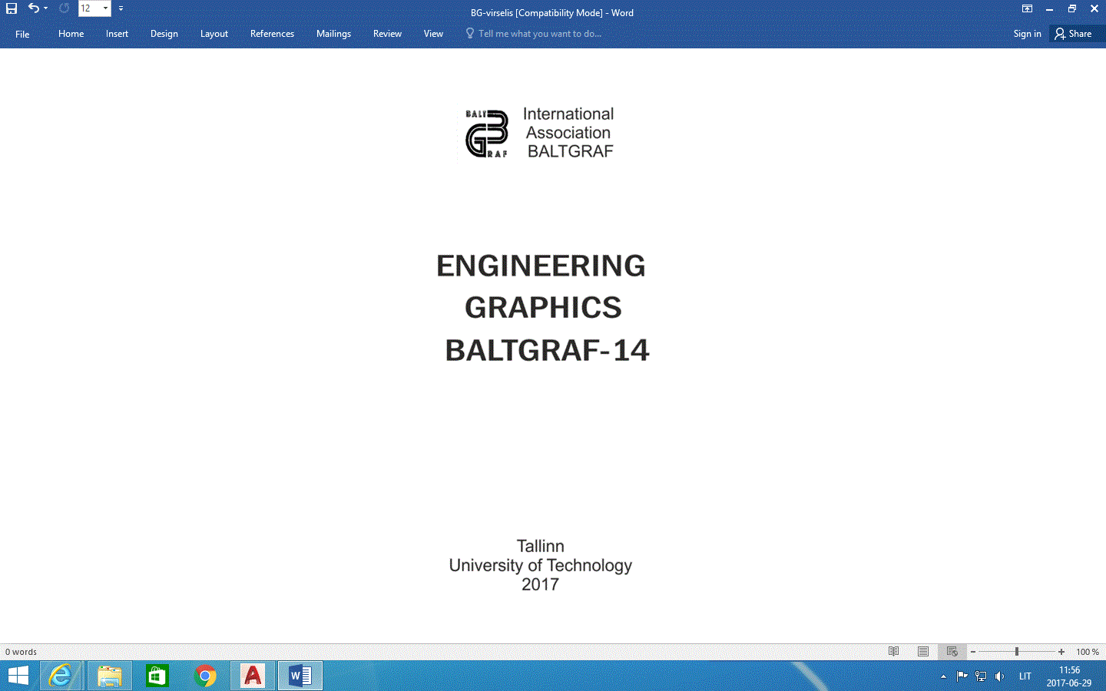This screenshot has width=1106, height=691.
Task: Open Ribbon Display Options
Action: tap(1027, 8)
